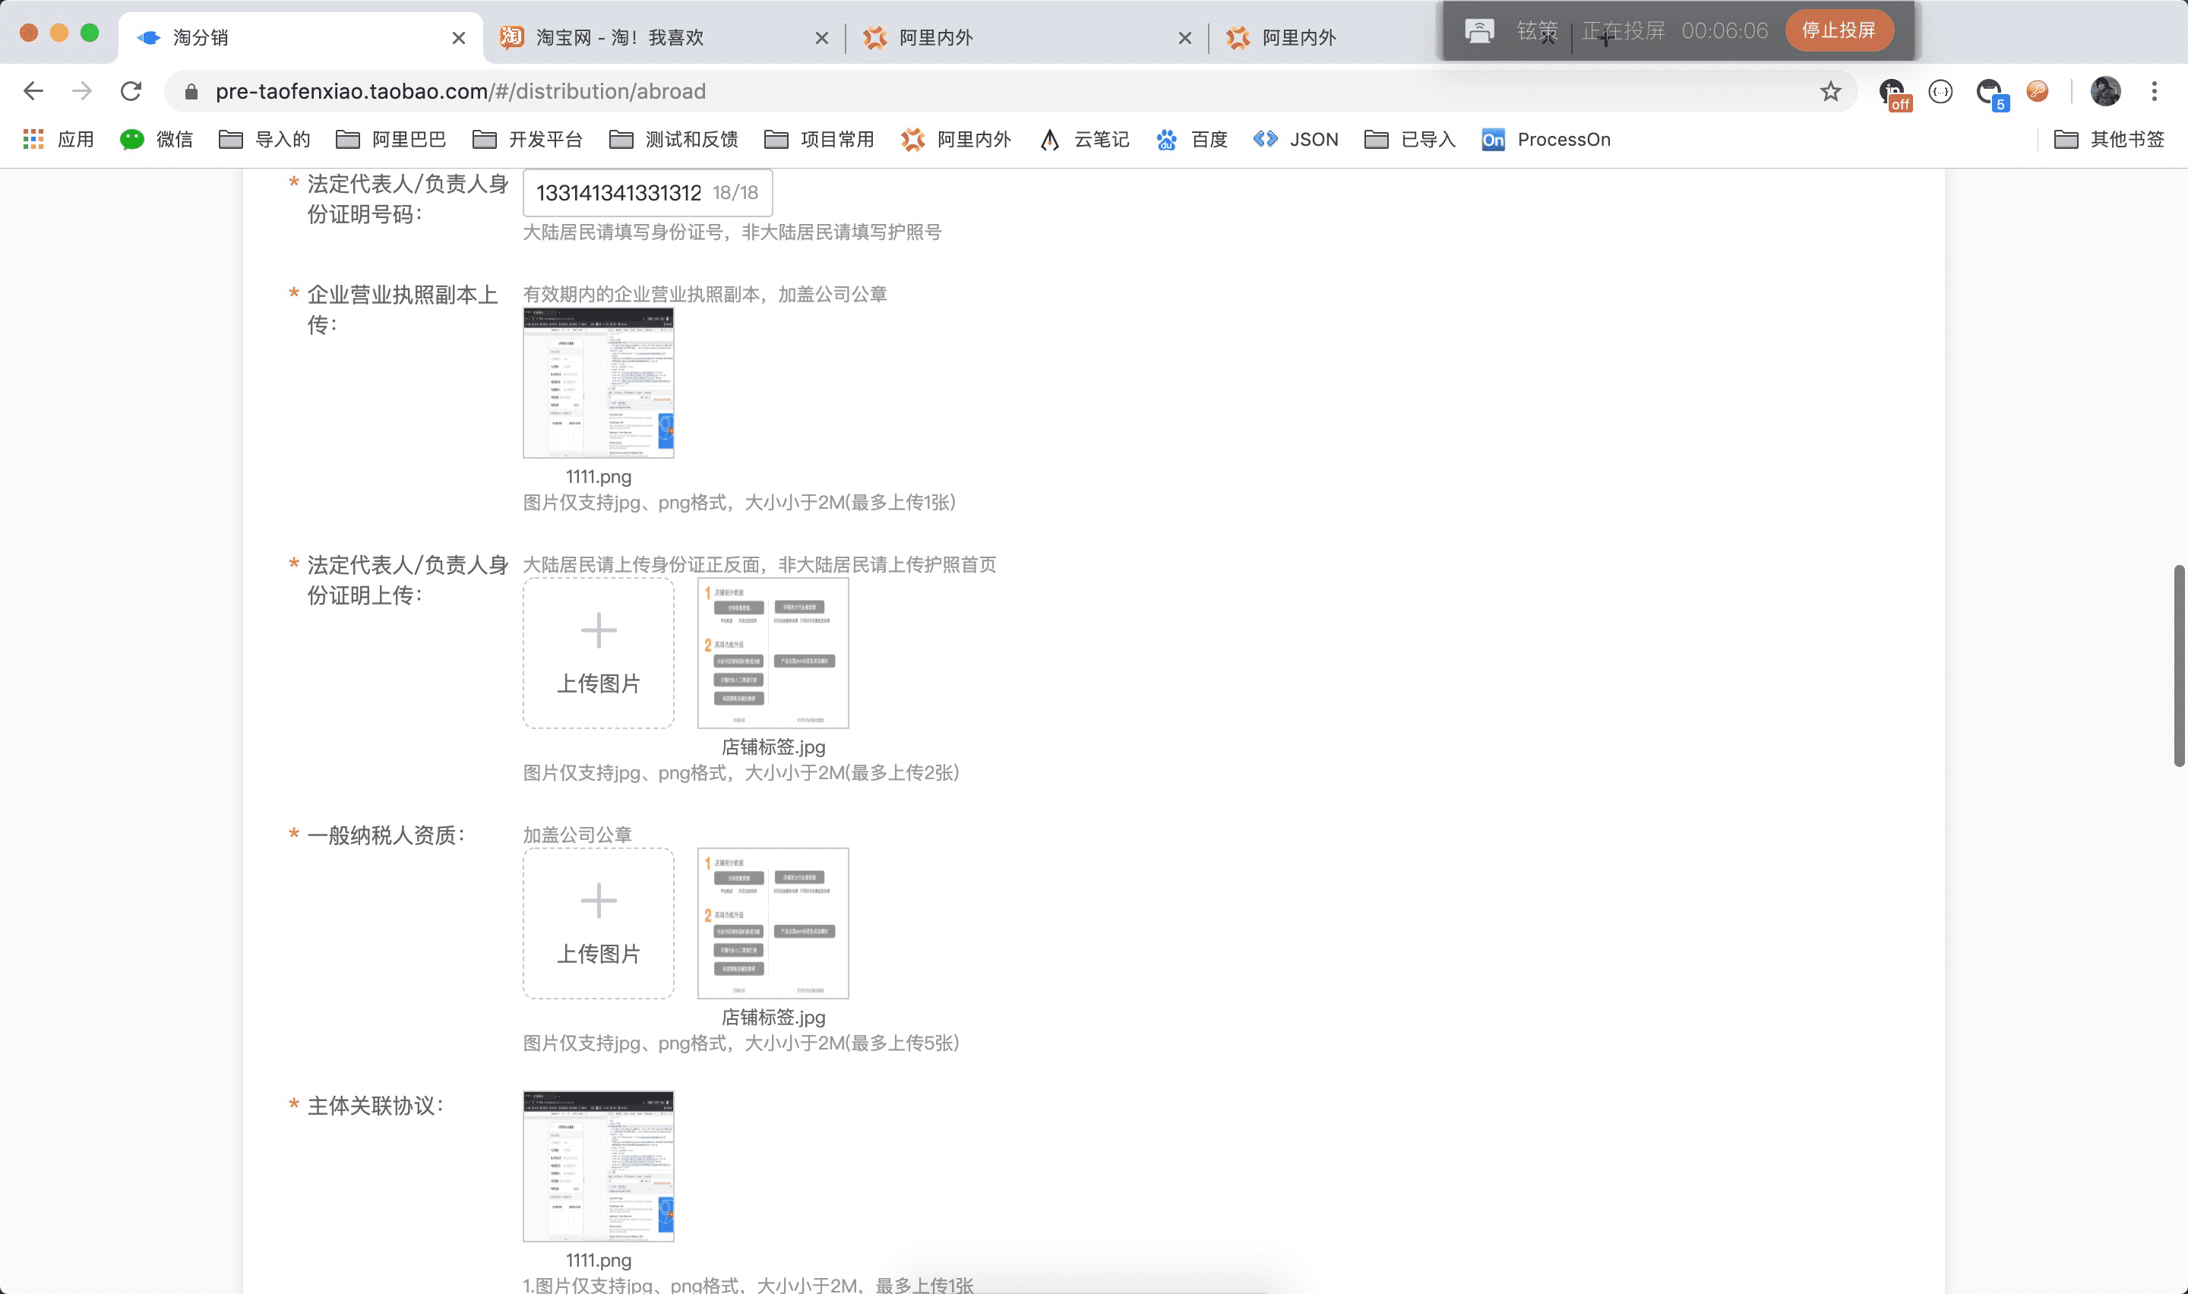Image resolution: width=2188 pixels, height=1294 pixels.
Task: Click the 18/18 character counter
Action: click(735, 193)
